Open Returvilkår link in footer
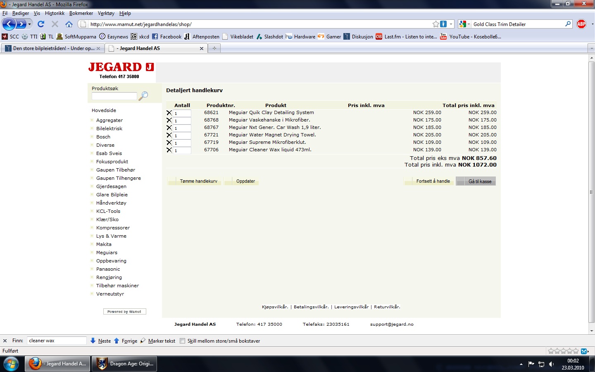 pyautogui.click(x=387, y=307)
